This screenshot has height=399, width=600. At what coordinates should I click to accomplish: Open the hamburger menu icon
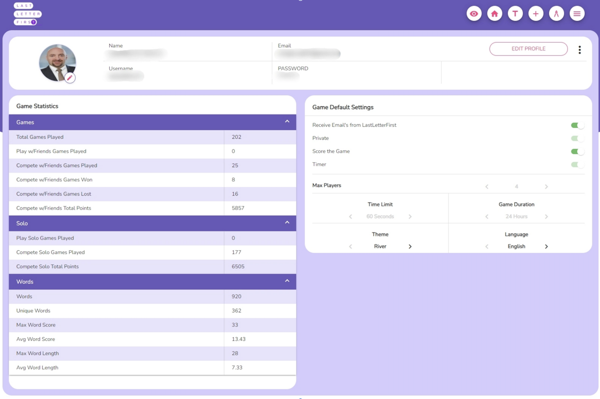577,14
